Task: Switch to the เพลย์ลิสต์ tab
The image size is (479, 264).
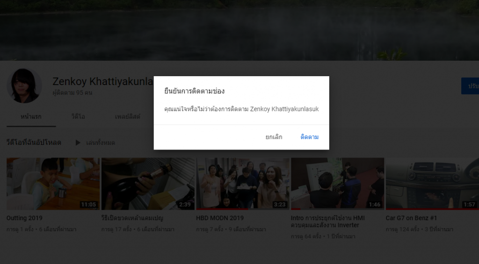Action: [x=127, y=117]
